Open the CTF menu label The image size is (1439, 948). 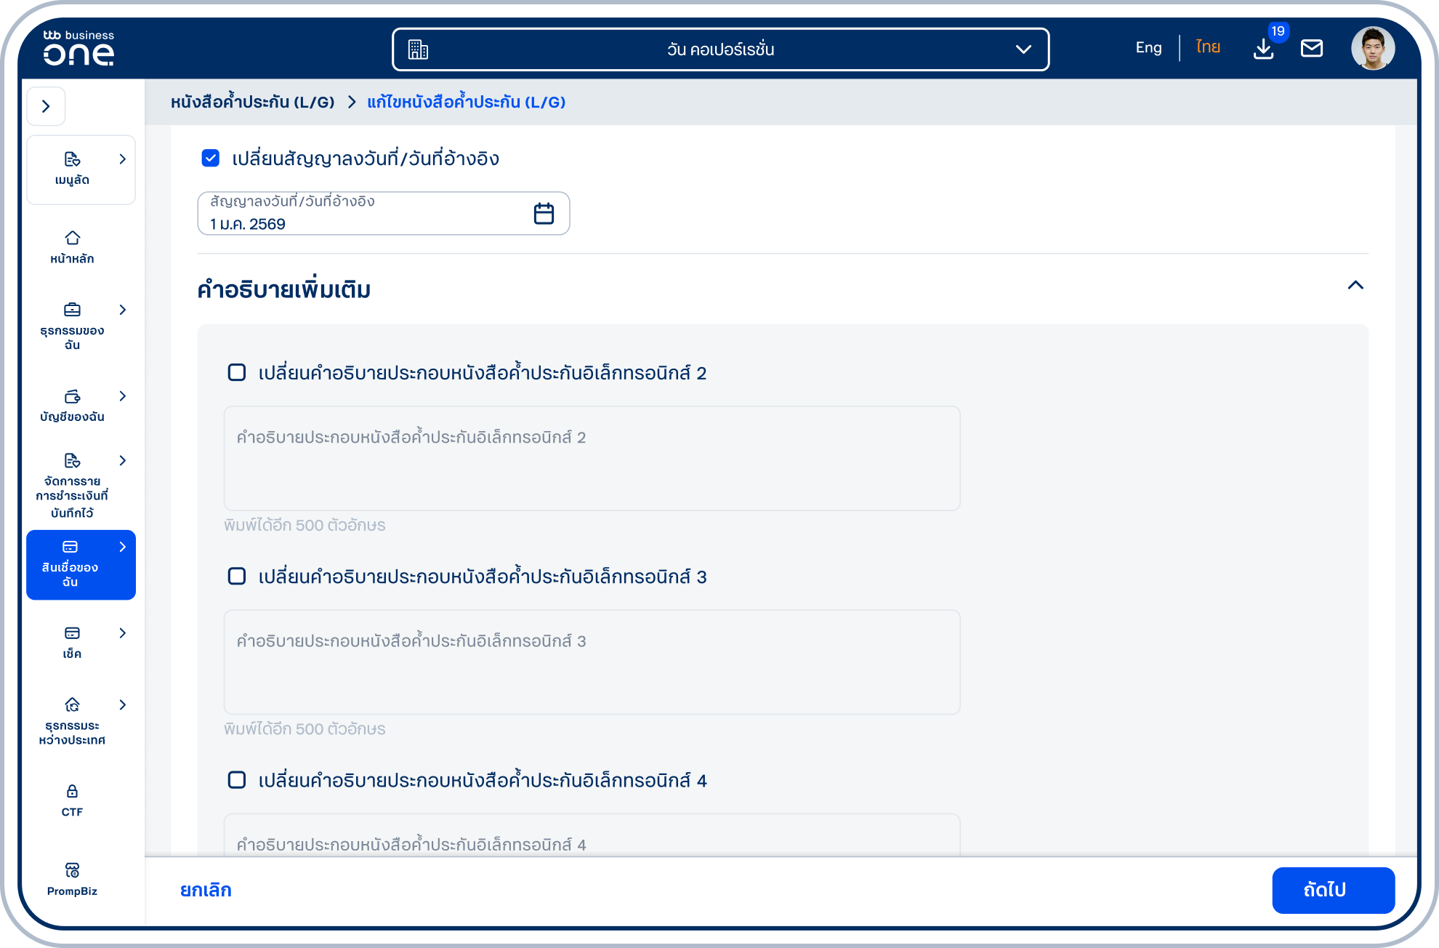[x=72, y=812]
